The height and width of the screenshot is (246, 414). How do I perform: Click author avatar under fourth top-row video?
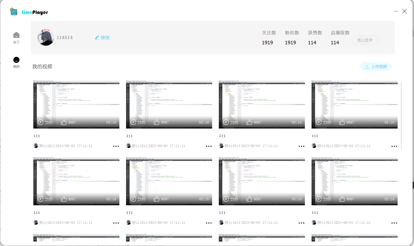tap(314, 146)
